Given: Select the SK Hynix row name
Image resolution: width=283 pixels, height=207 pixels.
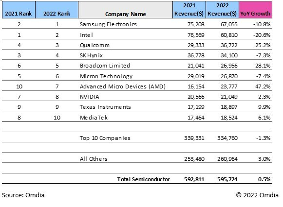Looking at the screenshot, I should [x=91, y=55].
